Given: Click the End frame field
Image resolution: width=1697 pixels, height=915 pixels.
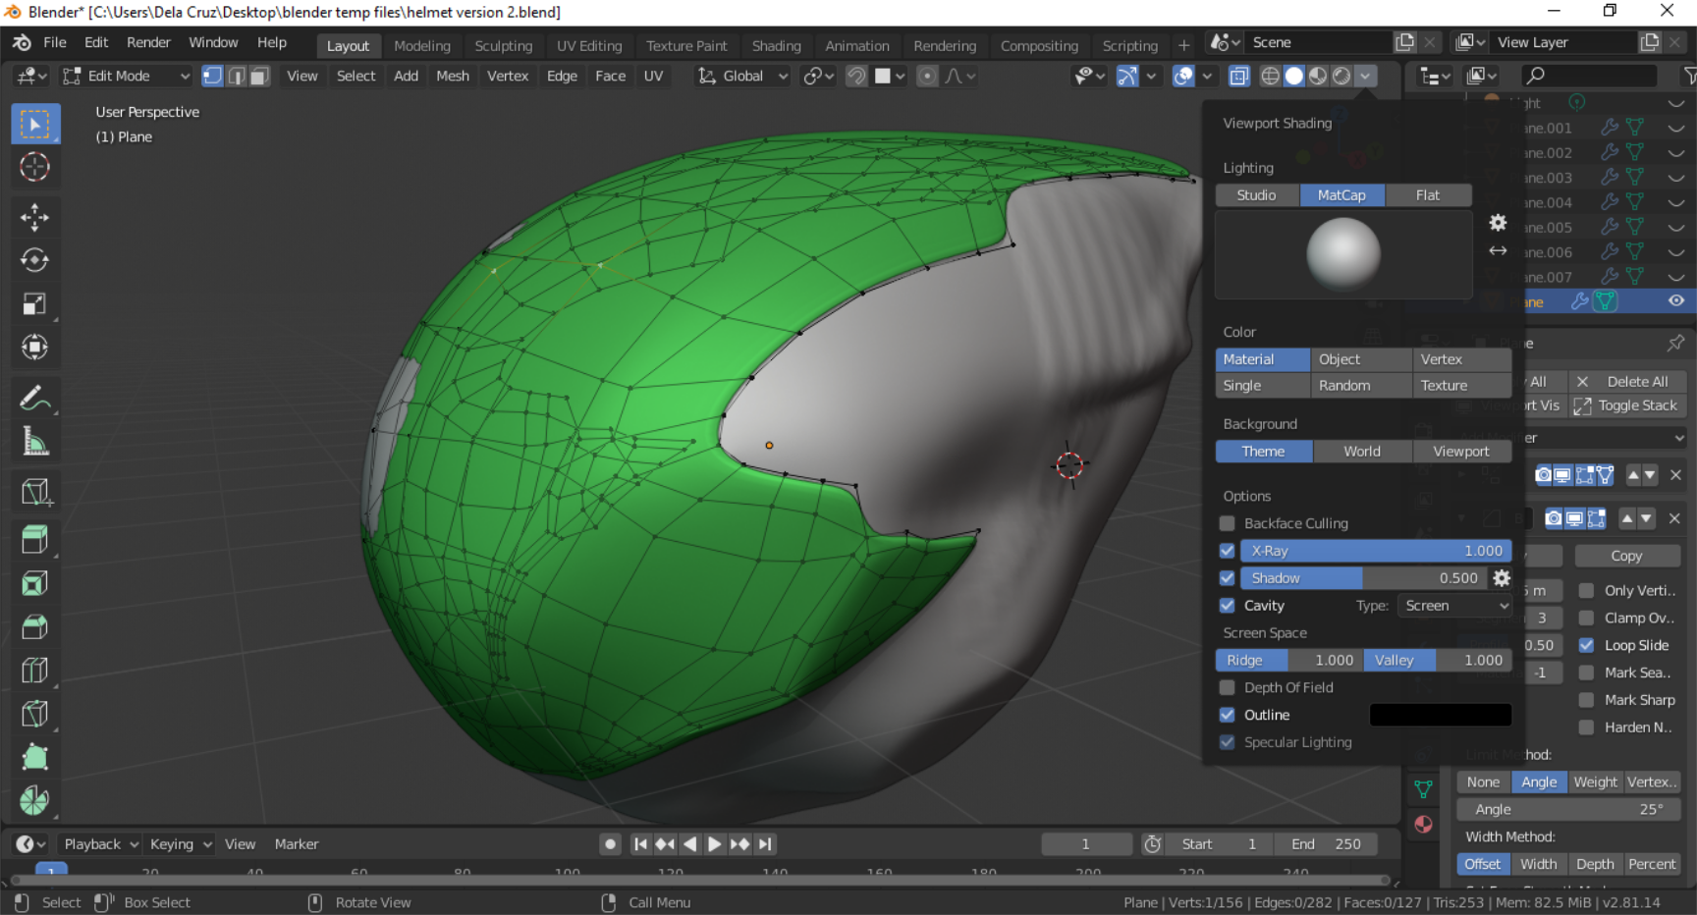Looking at the screenshot, I should (x=1326, y=844).
